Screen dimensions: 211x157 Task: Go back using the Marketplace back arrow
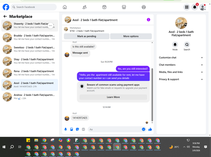tap(5, 16)
